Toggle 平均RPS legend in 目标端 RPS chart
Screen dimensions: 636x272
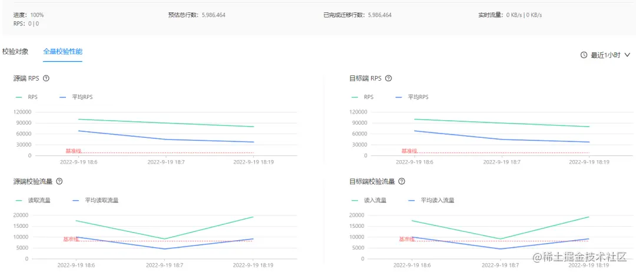(x=412, y=97)
